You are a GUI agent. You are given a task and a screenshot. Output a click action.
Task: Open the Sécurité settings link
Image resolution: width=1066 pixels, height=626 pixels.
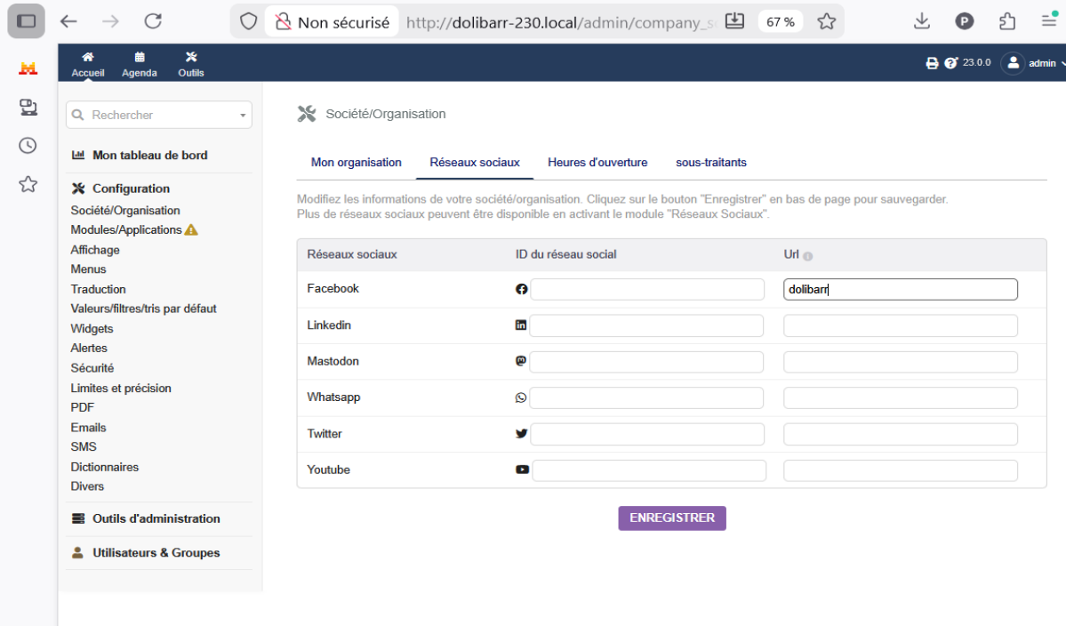(x=92, y=368)
